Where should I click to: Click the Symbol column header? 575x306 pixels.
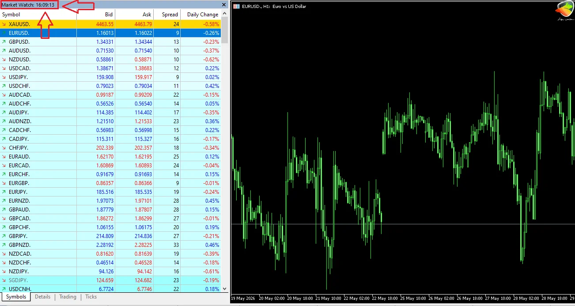pos(38,15)
